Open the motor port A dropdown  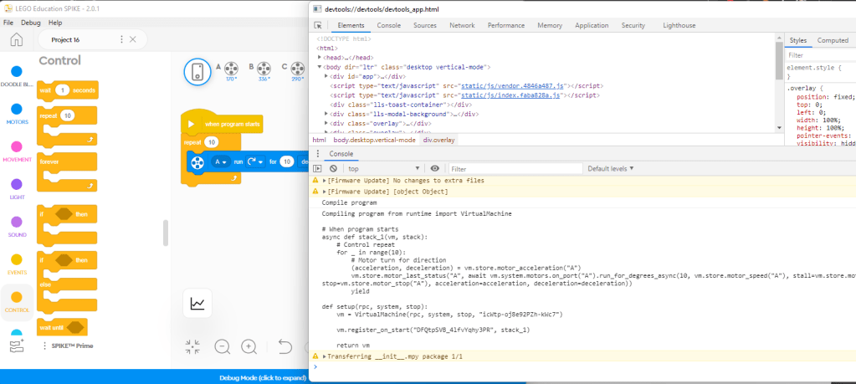click(221, 161)
